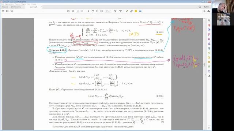Toggle the scrolling page display mode
The image size is (234, 131).
(120, 11)
